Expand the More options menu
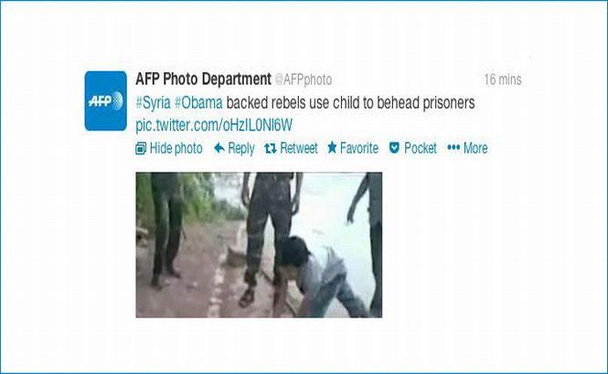This screenshot has width=608, height=374. pyautogui.click(x=475, y=148)
